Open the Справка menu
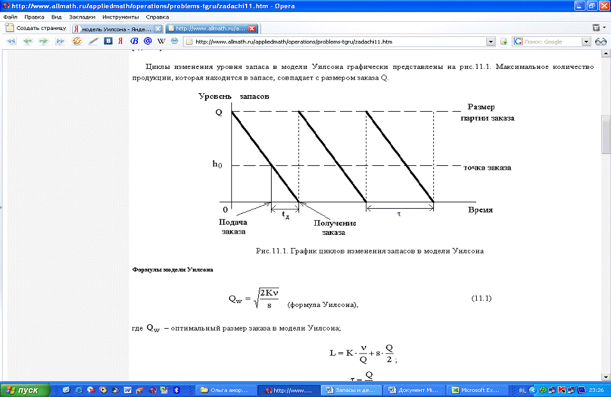 [x=157, y=17]
